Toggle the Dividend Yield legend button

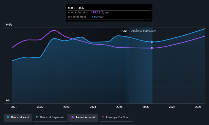18,117
